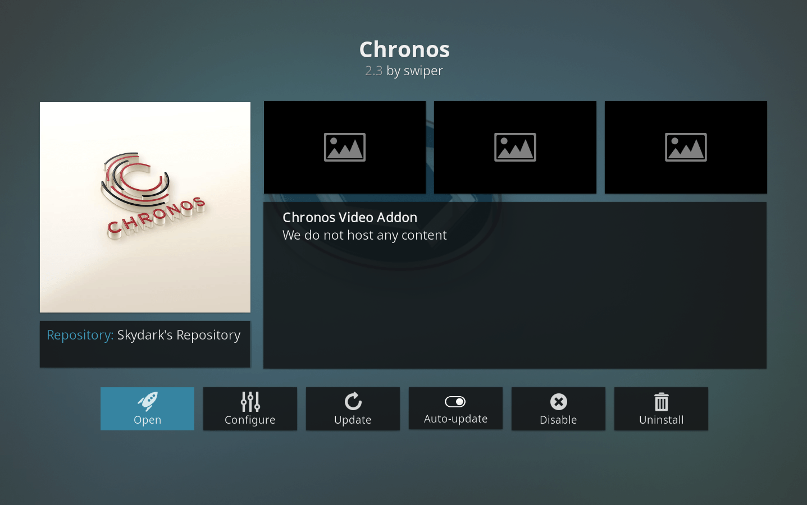The width and height of the screenshot is (807, 505).
Task: Open the second screenshot placeholder thumbnail
Action: [515, 147]
